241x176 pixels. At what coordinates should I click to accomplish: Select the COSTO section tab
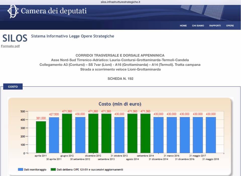[13, 86]
